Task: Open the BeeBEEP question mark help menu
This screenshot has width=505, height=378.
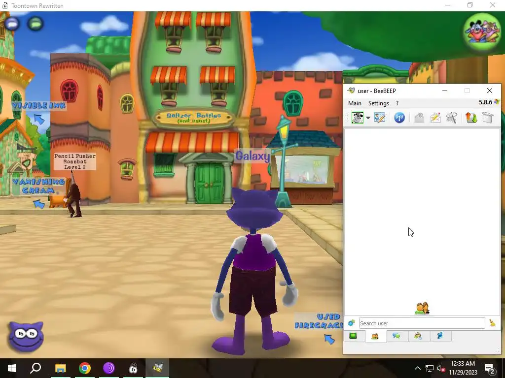Action: tap(397, 103)
